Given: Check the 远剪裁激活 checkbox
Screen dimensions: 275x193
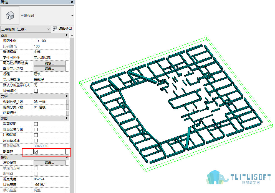Looking at the screenshot, I should coord(36,140).
